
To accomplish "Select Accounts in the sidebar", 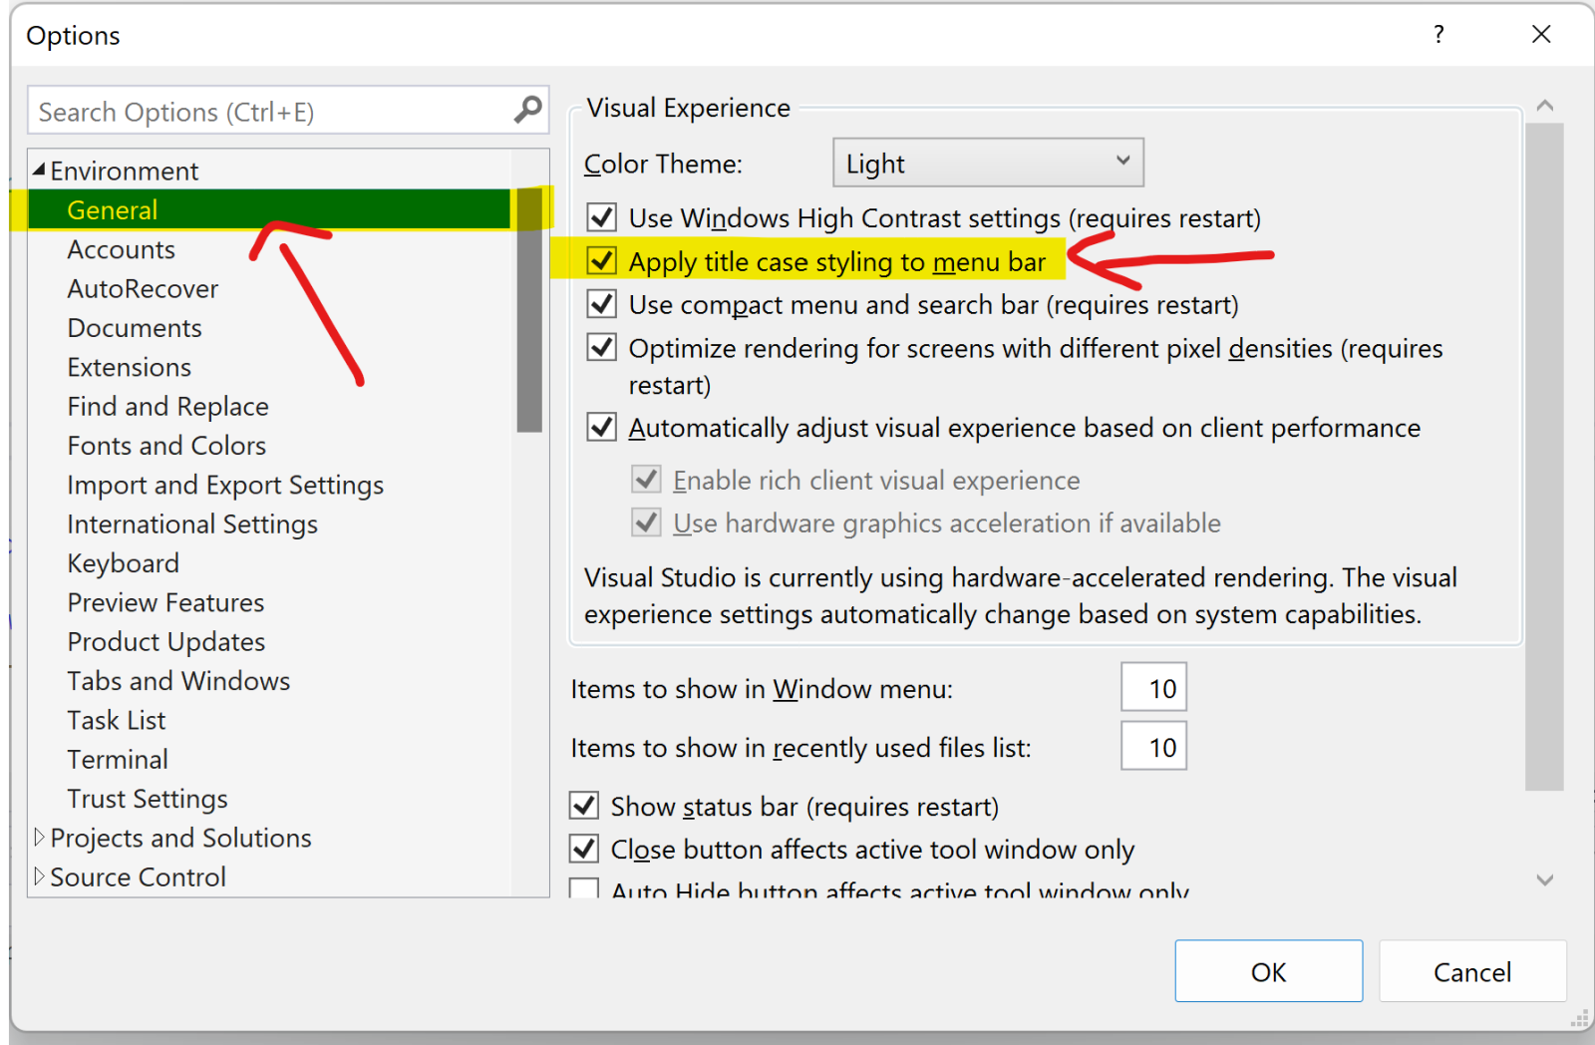I will pos(121,249).
